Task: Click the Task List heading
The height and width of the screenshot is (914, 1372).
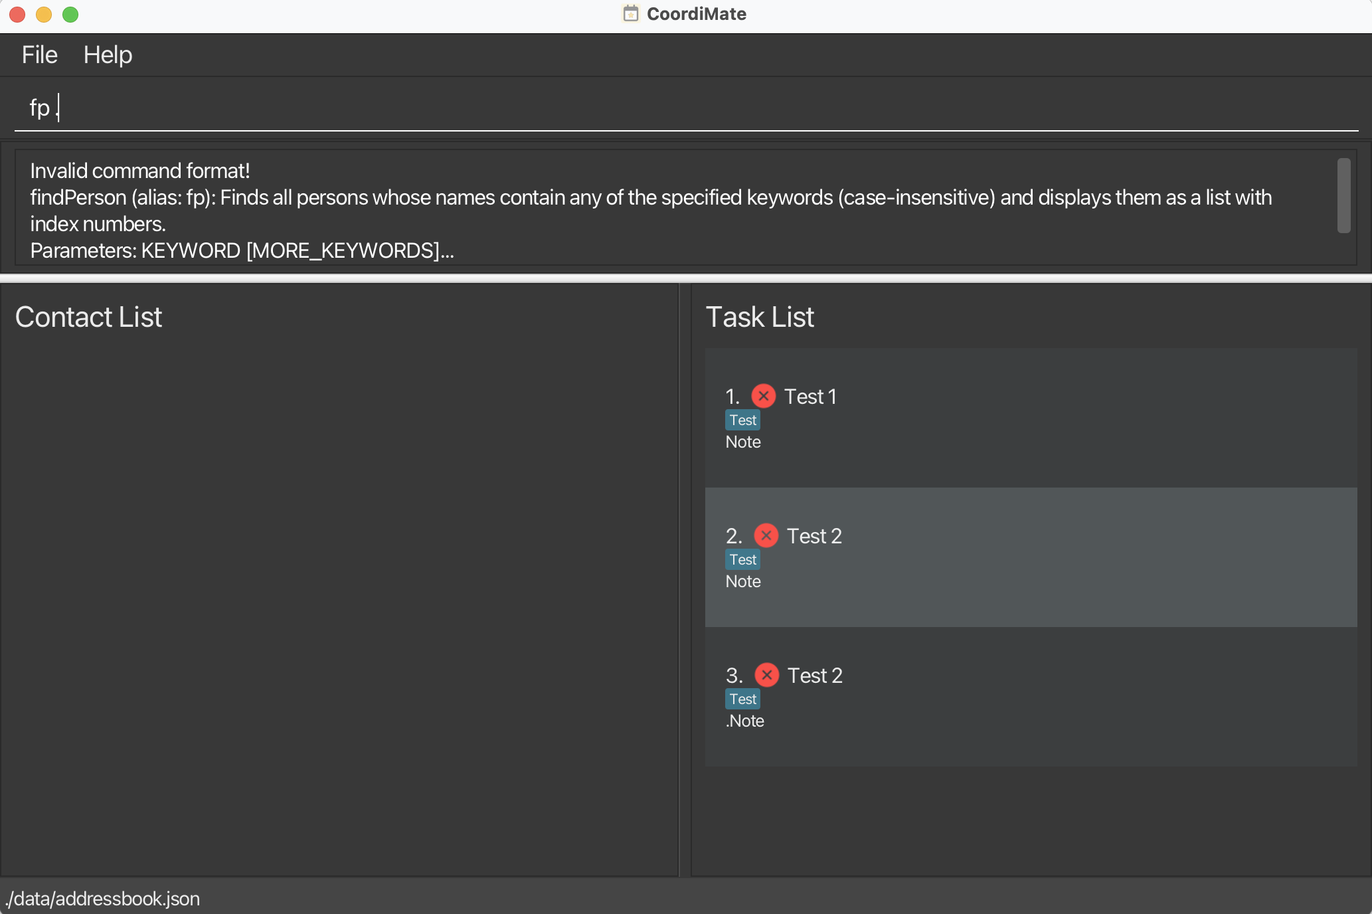Action: [760, 317]
